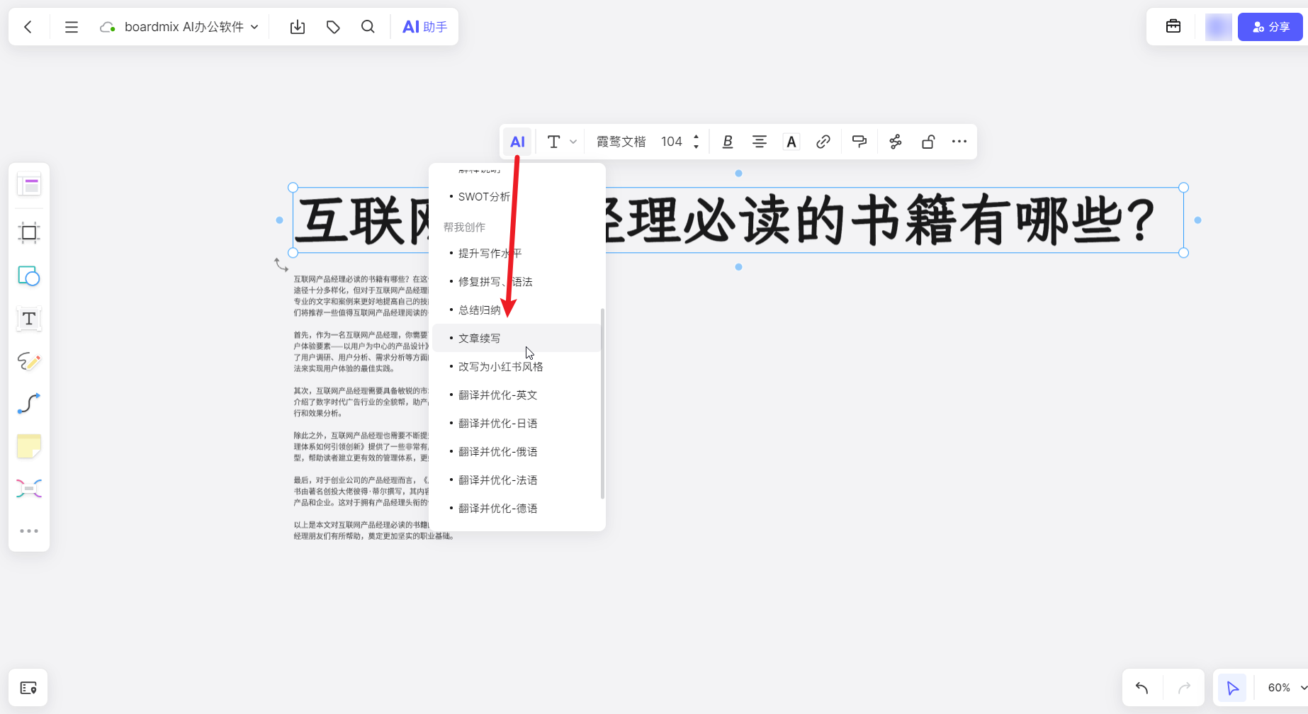Select the frame tool
The image size is (1308, 714).
pyautogui.click(x=29, y=232)
